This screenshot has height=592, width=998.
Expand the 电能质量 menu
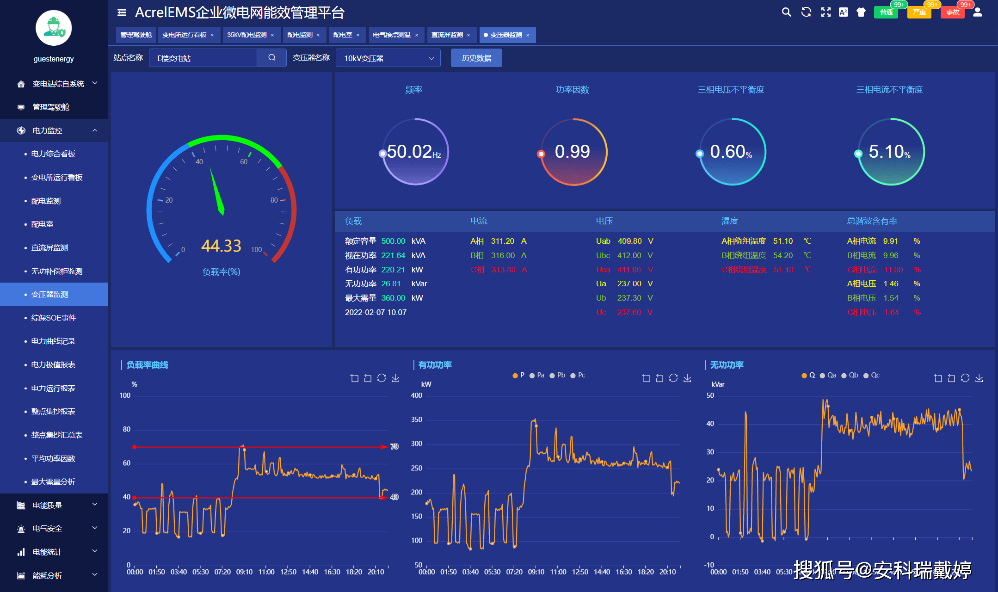54,505
